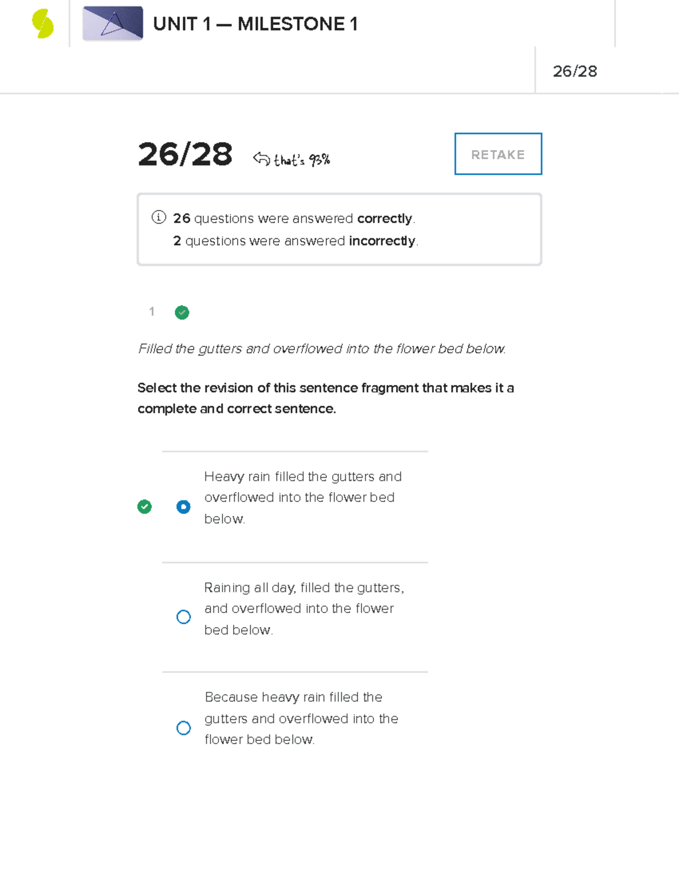Select the "Heavy rain filled the gutters" radio button

tap(183, 507)
